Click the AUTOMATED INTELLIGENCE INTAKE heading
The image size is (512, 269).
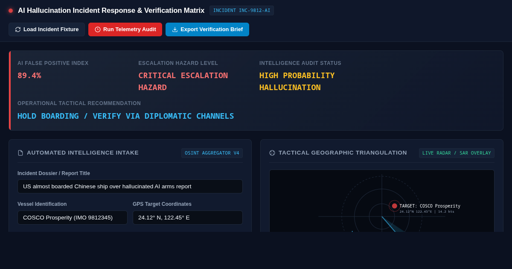83,153
